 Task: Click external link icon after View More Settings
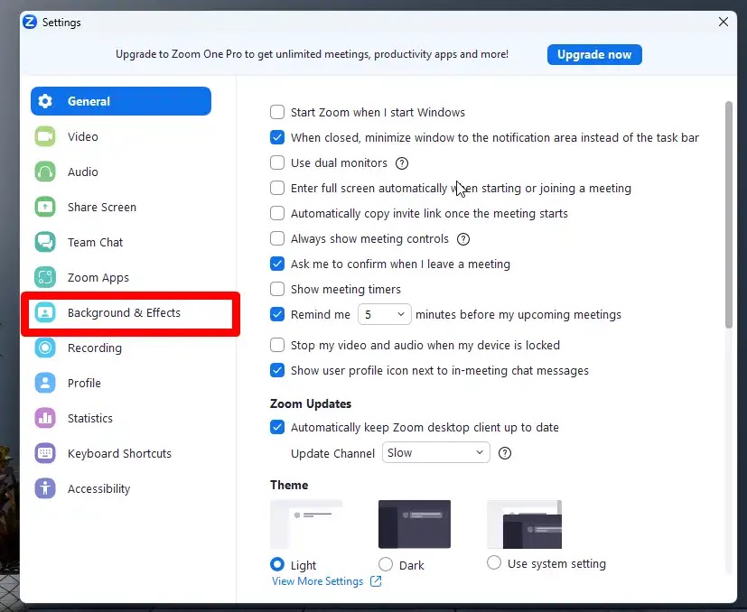click(376, 581)
